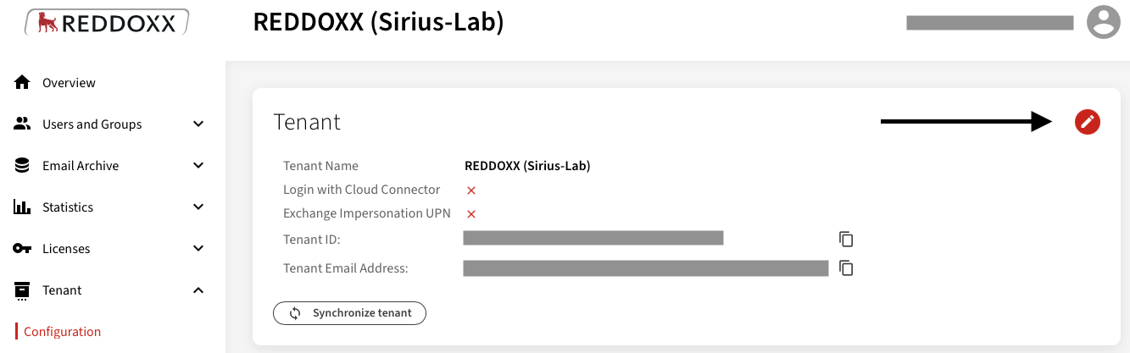This screenshot has width=1130, height=353.
Task: Select Configuration under Tenant
Action: point(62,332)
